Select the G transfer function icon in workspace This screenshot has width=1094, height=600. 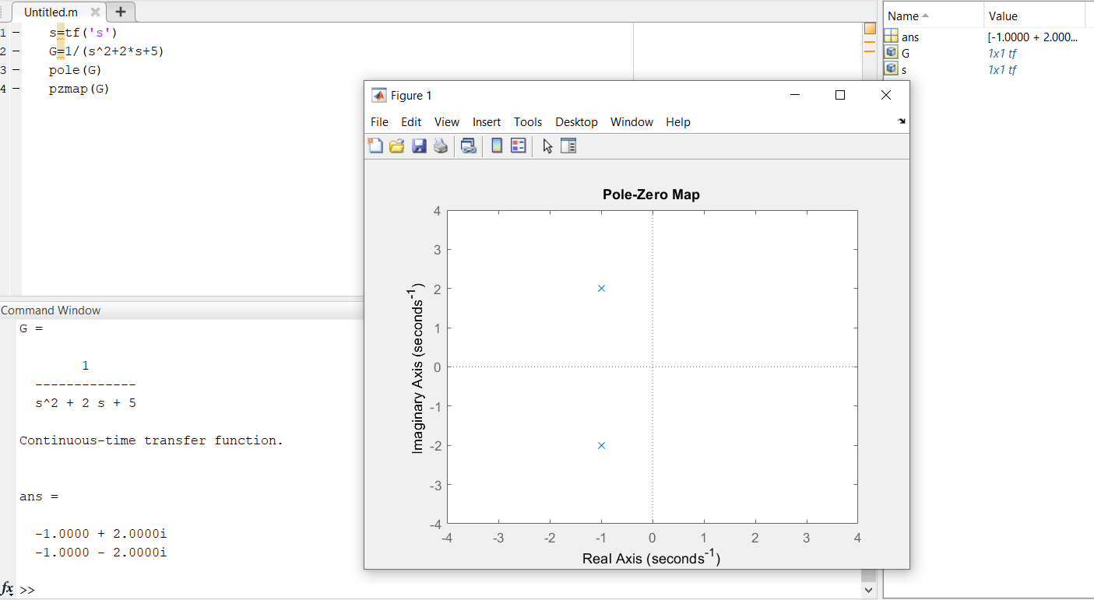[892, 52]
